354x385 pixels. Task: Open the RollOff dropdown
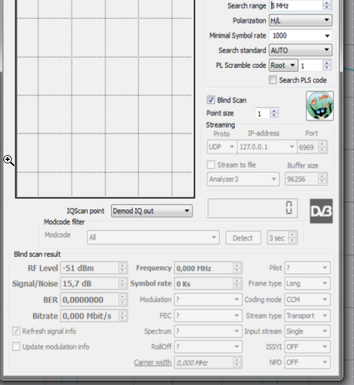[x=208, y=347]
